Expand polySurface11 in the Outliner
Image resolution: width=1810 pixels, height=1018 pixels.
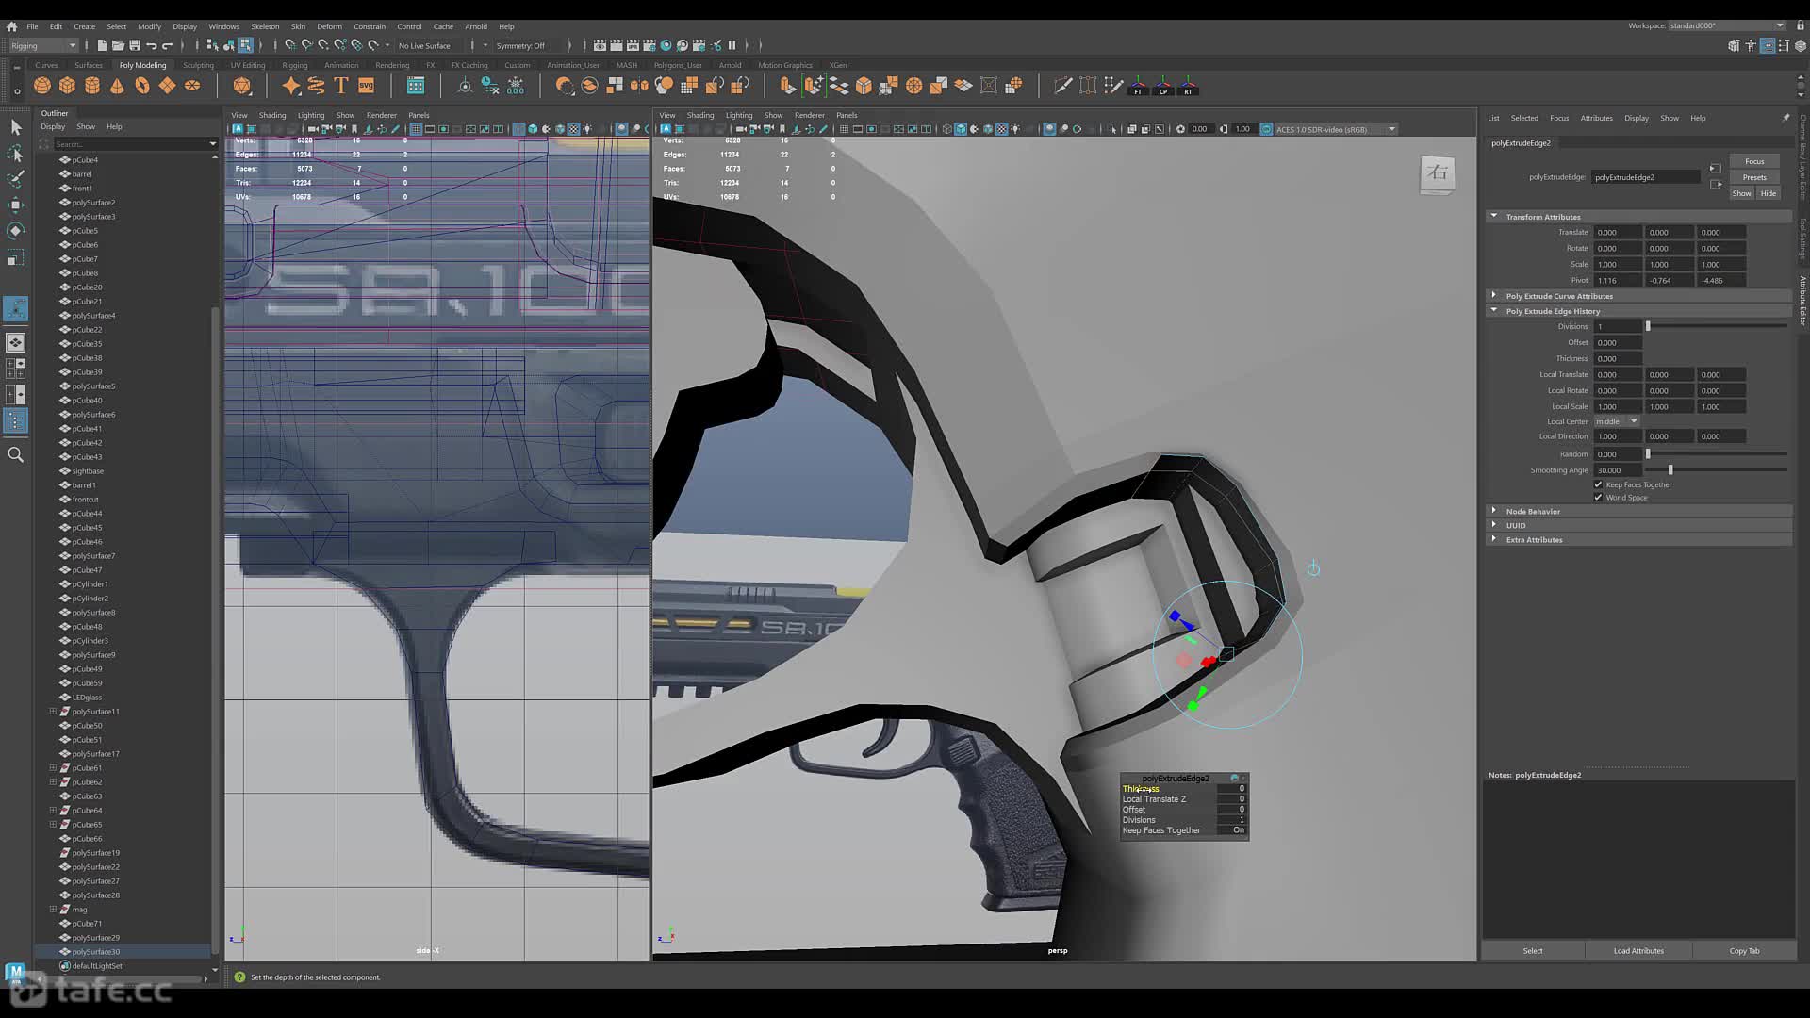[x=53, y=712]
